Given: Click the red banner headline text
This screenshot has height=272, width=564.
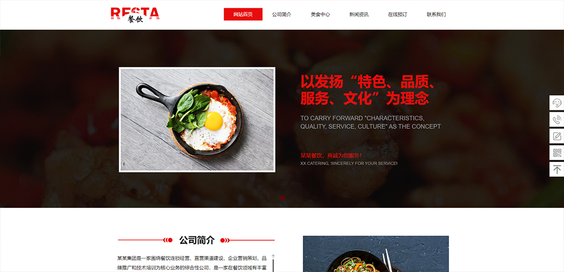Looking at the screenshot, I should [x=369, y=90].
